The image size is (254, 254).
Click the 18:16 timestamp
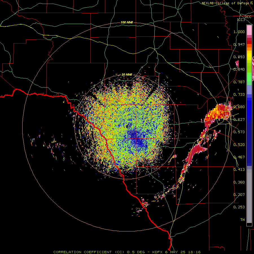[195, 252]
